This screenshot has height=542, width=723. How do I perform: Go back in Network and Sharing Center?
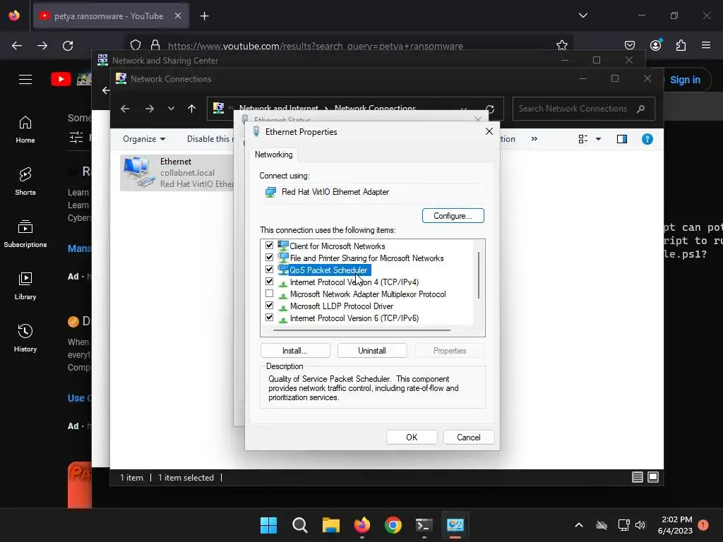pos(106,90)
